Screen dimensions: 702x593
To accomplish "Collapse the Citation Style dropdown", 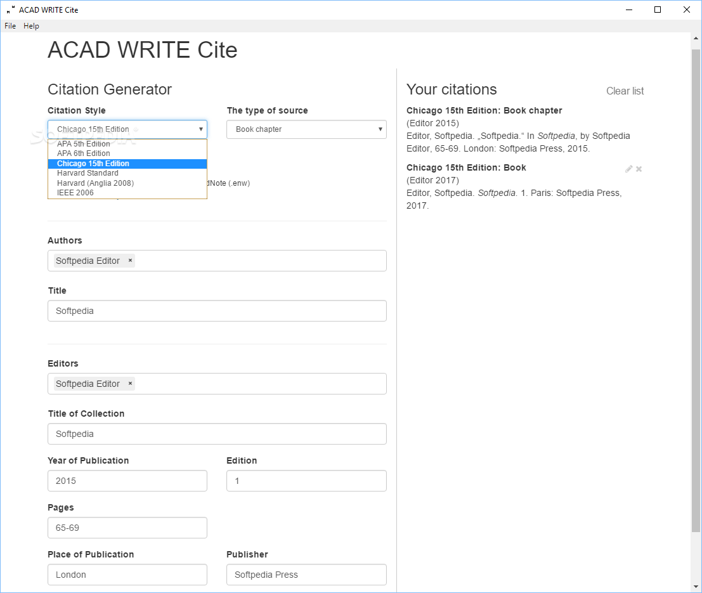I will pyautogui.click(x=127, y=129).
